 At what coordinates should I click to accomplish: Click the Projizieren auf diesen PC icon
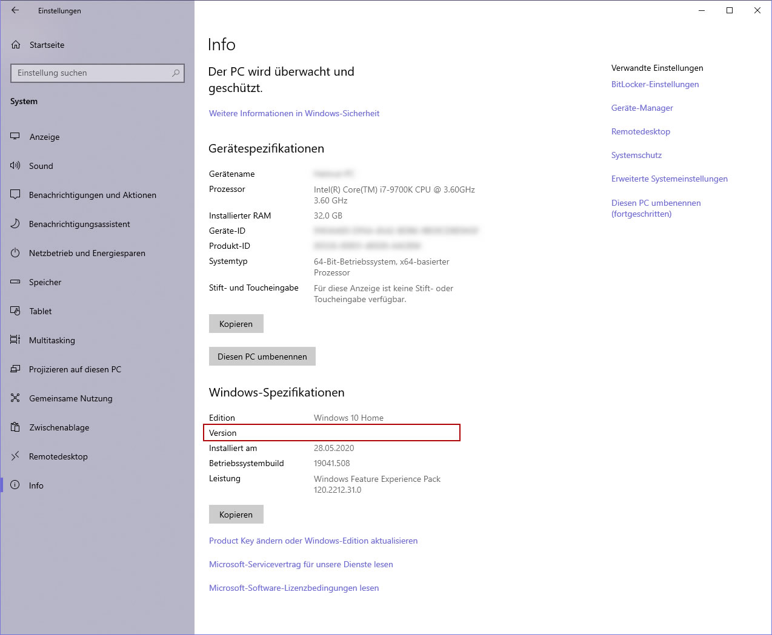(15, 369)
